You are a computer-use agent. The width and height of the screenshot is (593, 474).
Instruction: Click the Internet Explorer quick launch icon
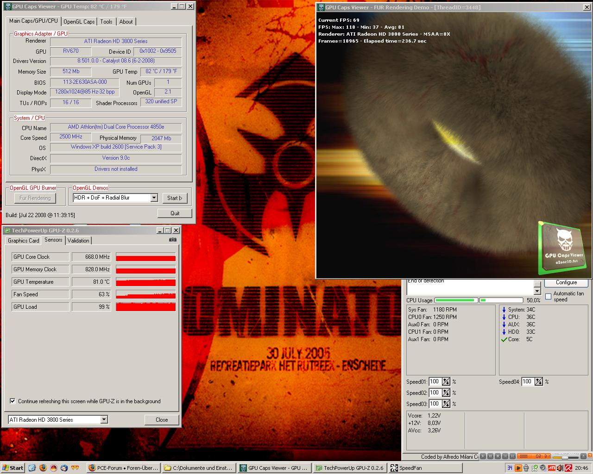pyautogui.click(x=32, y=468)
